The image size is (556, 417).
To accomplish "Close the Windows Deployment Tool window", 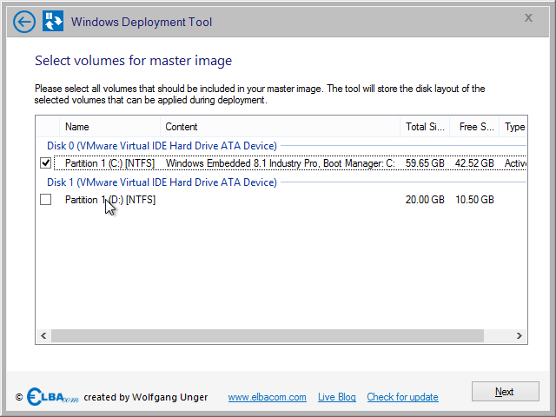I will click(x=528, y=17).
